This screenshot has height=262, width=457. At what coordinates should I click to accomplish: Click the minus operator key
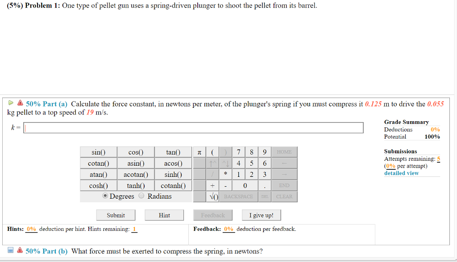225,185
